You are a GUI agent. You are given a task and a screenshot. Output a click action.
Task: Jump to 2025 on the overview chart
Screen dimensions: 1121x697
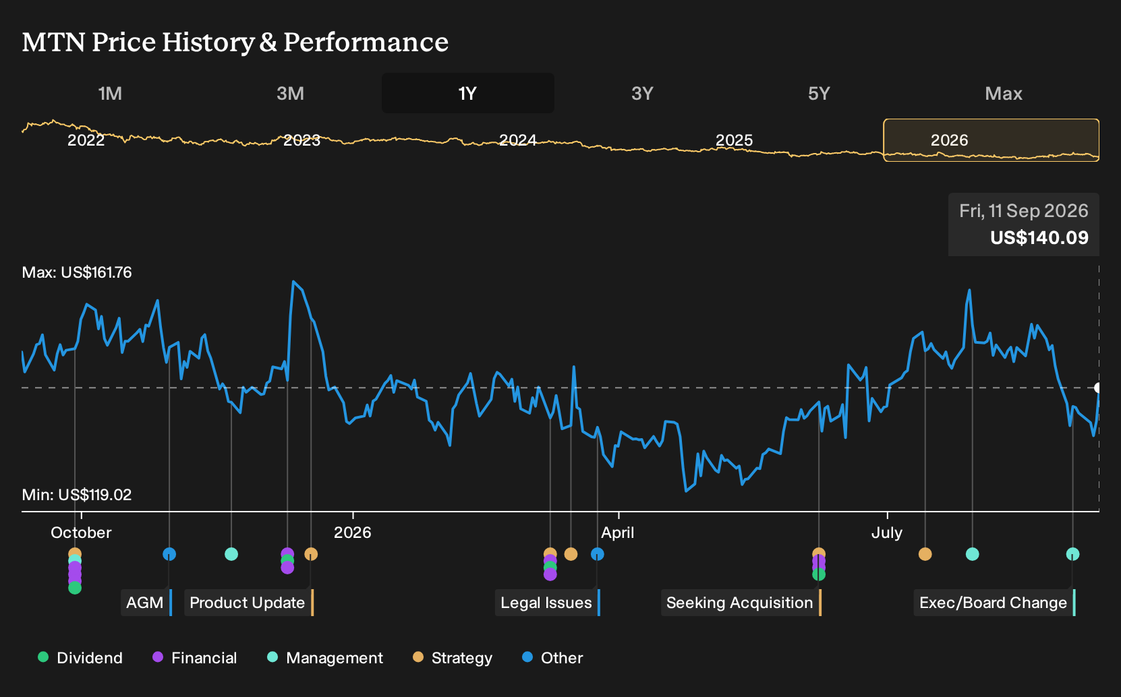[734, 140]
